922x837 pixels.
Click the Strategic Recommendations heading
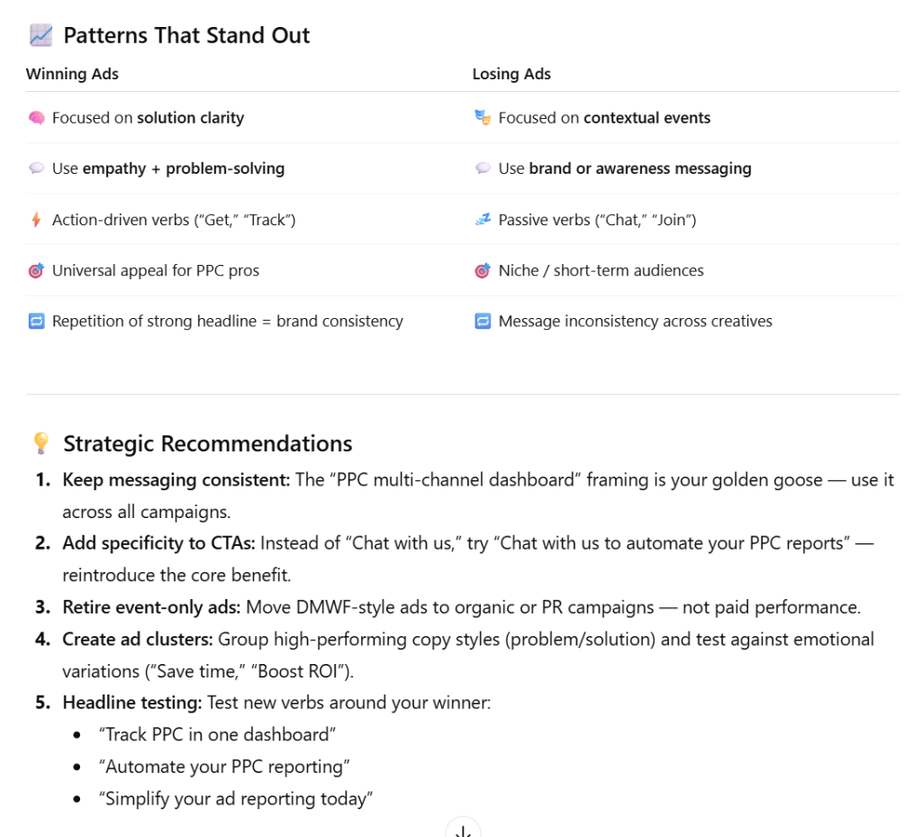[x=207, y=443]
